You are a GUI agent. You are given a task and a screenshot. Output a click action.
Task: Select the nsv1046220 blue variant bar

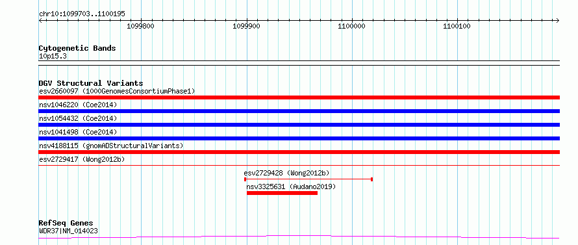(x=299, y=111)
